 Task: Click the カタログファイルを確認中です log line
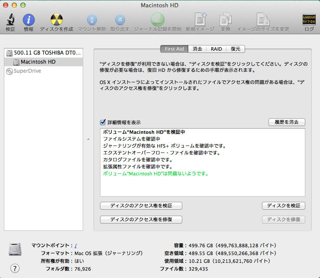point(138,160)
